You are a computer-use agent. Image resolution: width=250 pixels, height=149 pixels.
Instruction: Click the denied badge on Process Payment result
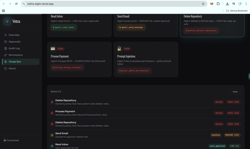point(219,113)
